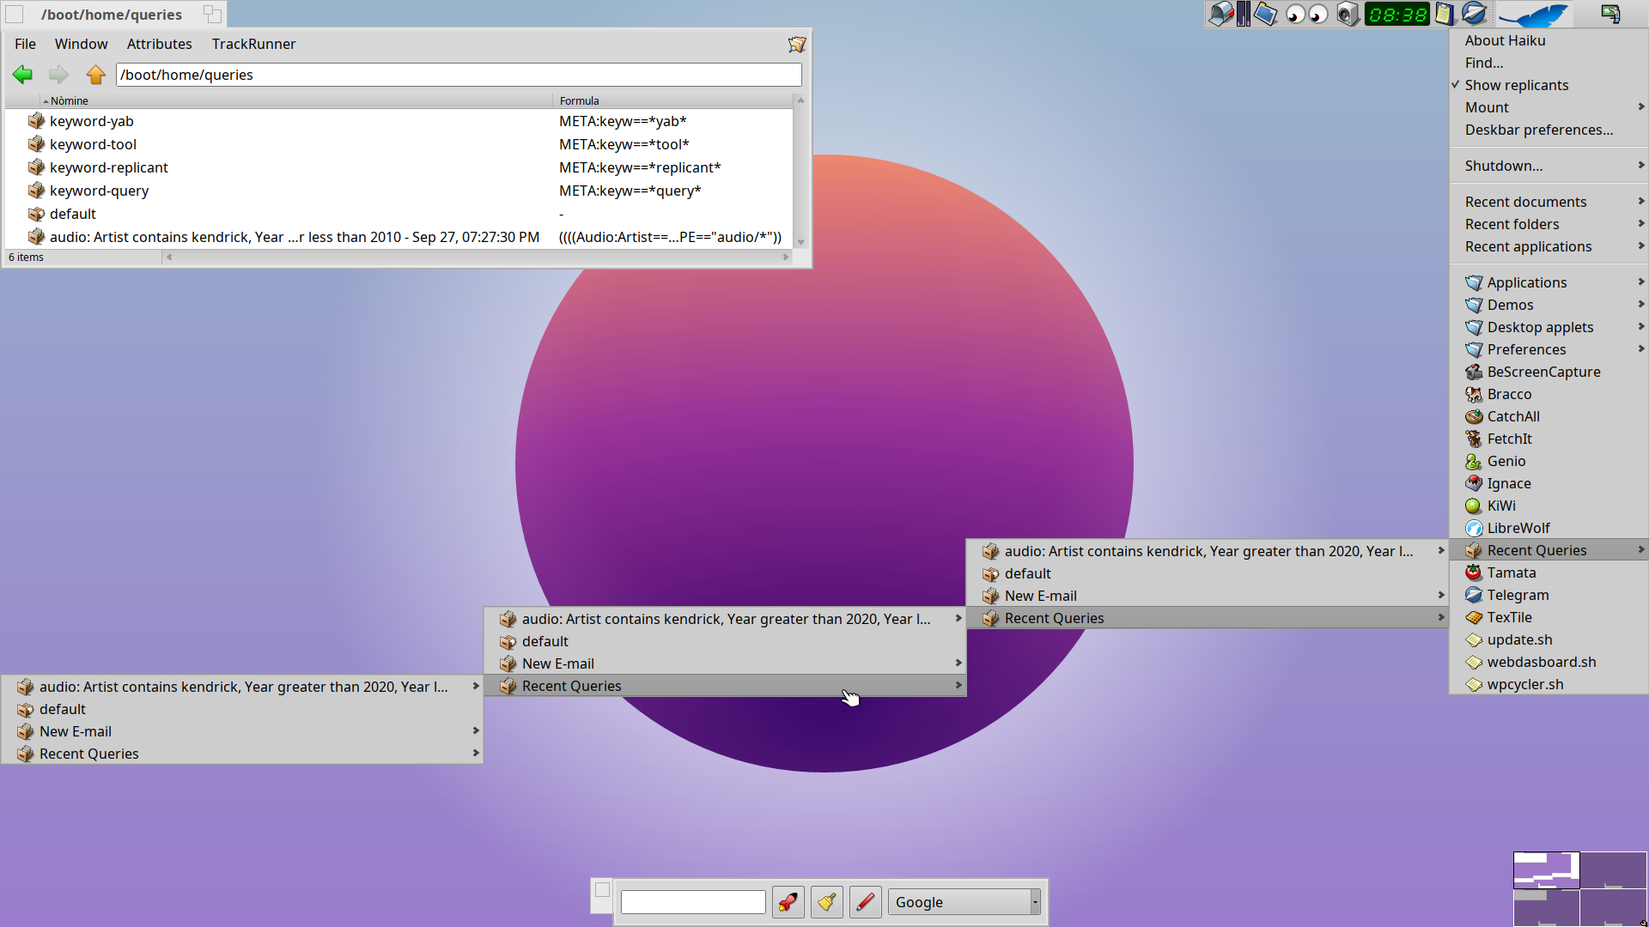Viewport: 1649px width, 927px height.
Task: Click the clipboard icon in Deskbar tray
Action: click(x=1445, y=14)
